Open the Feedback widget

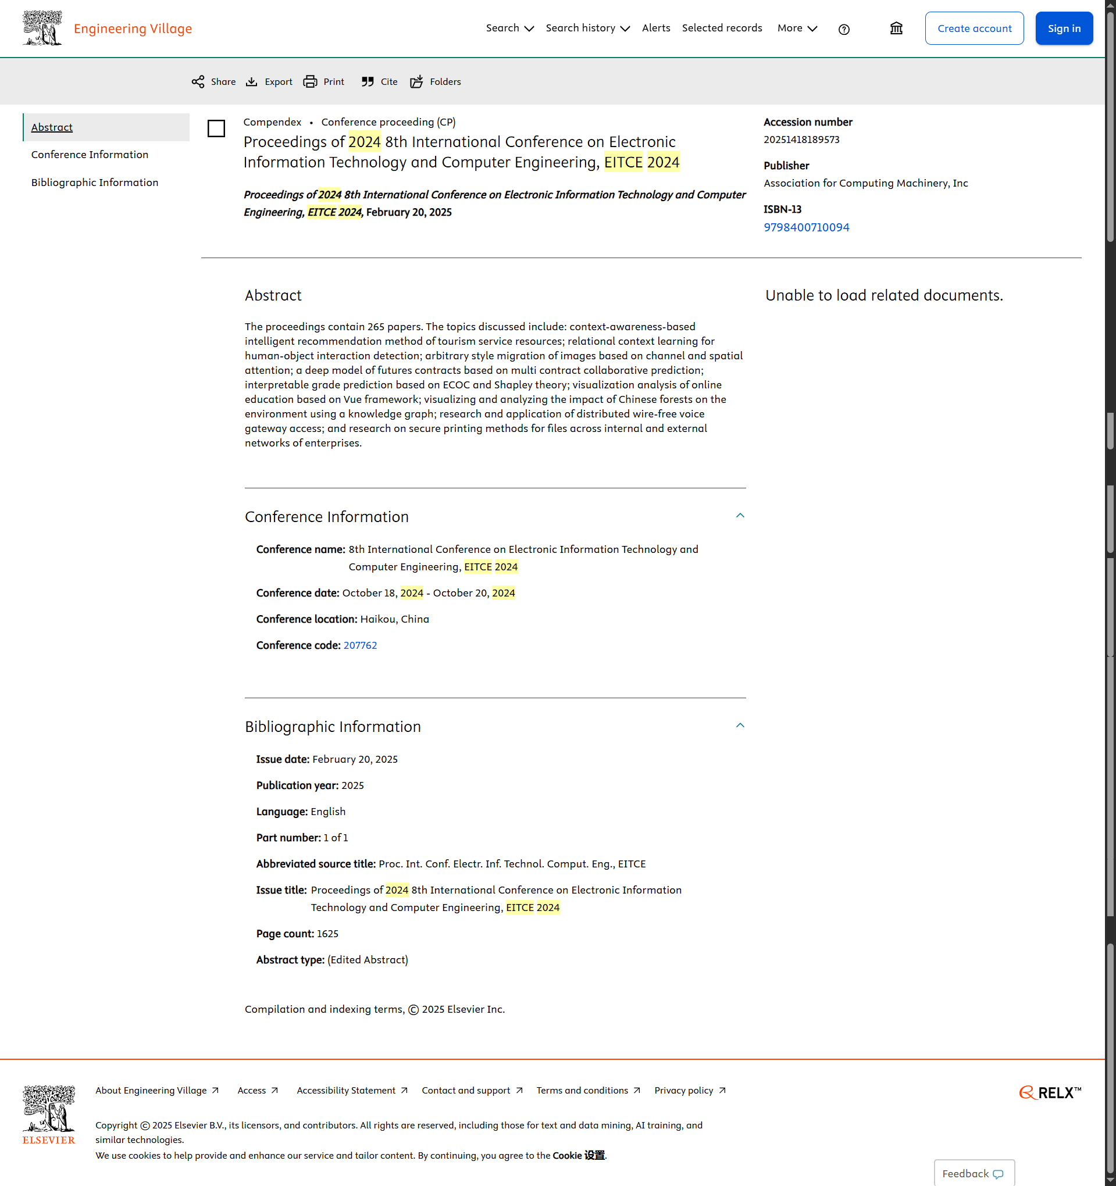point(974,1173)
